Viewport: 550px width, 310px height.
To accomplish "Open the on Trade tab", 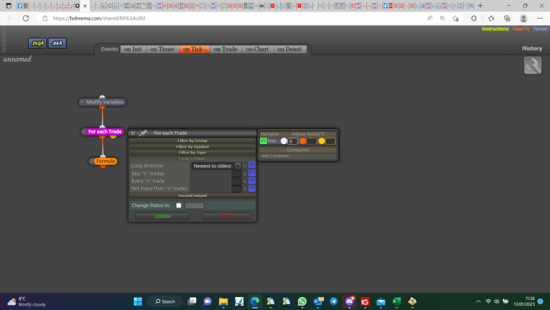I will [226, 49].
